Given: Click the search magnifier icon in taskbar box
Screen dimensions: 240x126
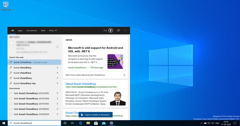Looking at the screenshot, I should click(x=11, y=123).
